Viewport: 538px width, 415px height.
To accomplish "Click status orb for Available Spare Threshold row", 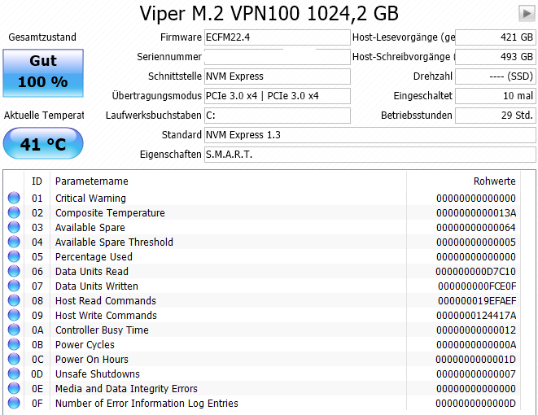I will pyautogui.click(x=14, y=242).
